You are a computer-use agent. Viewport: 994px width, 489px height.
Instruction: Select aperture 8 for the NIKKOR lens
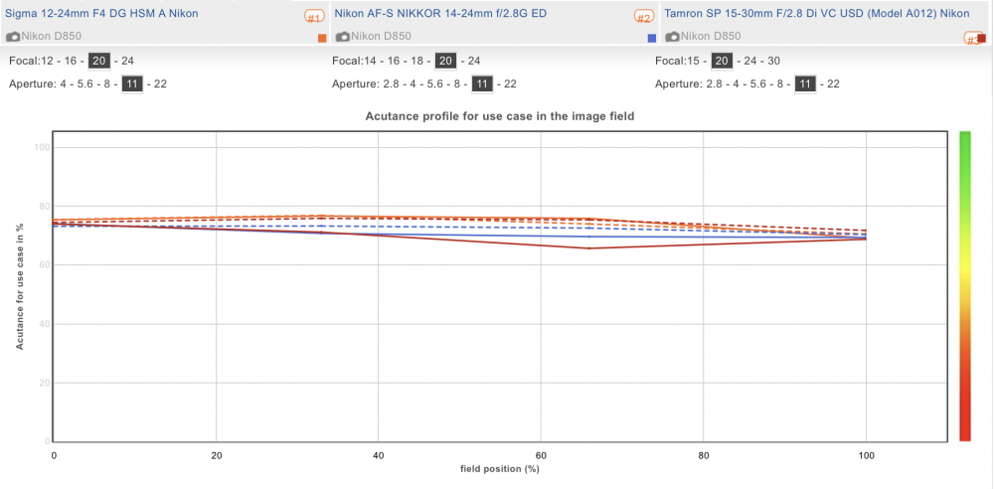click(456, 83)
